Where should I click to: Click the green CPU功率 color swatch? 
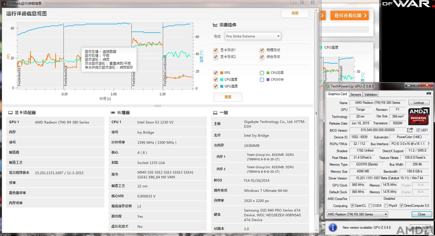268,73
